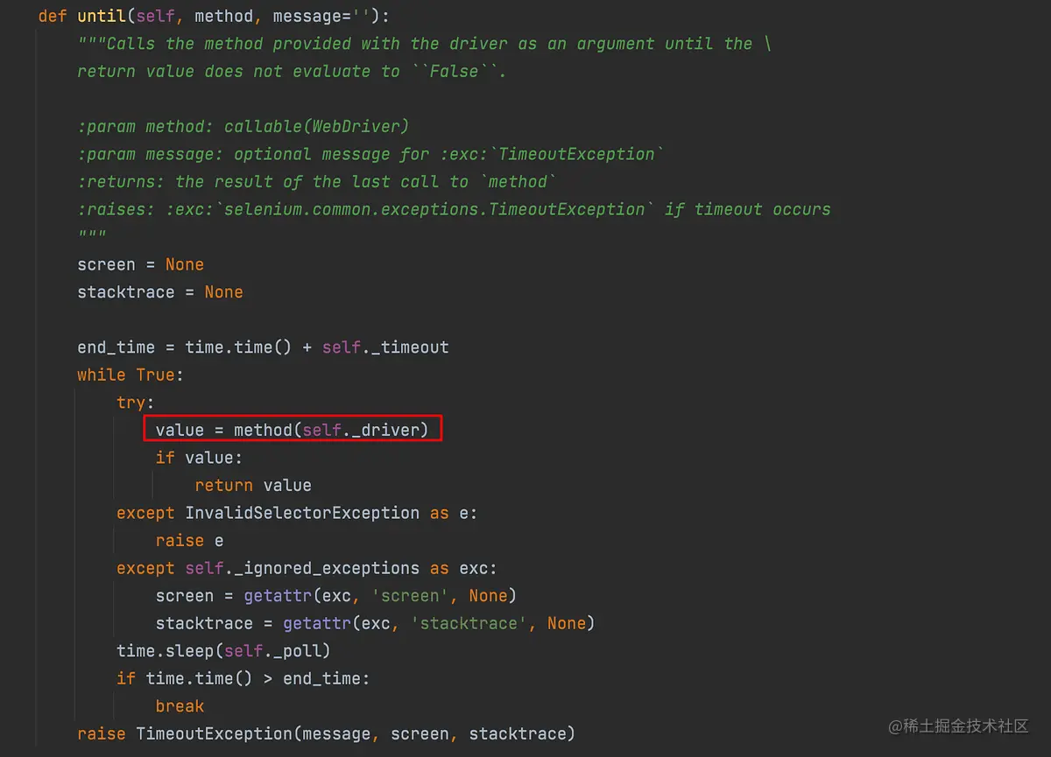Select InvalidSelectorException class name
1051x757 pixels.
click(x=302, y=513)
